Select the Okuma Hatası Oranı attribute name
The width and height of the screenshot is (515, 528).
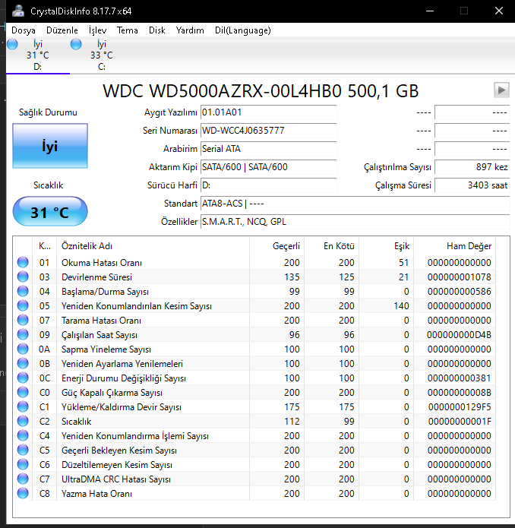click(102, 263)
